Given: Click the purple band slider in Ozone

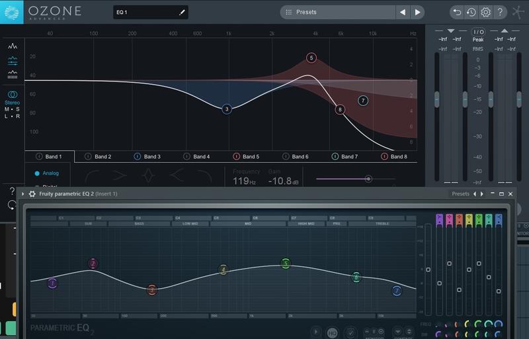Looking at the screenshot, I should [x=368, y=179].
